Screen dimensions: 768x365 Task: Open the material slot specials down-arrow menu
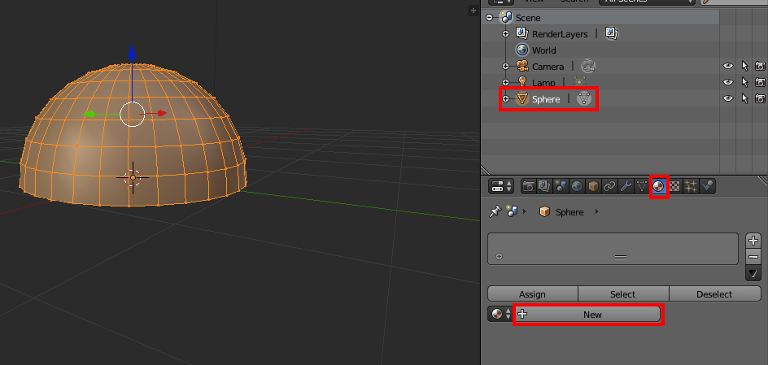[753, 273]
